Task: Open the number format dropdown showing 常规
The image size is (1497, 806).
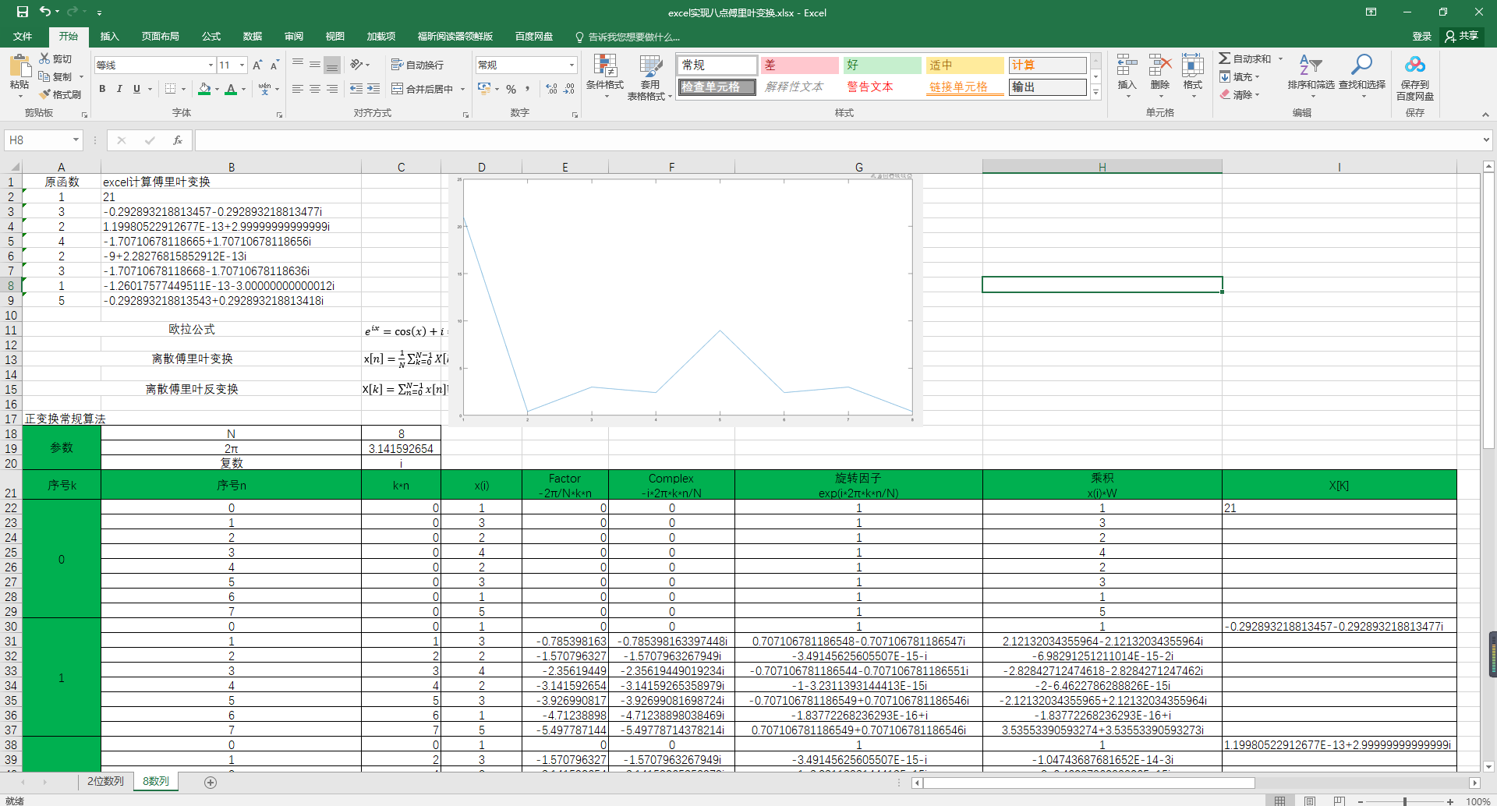Action: (572, 65)
